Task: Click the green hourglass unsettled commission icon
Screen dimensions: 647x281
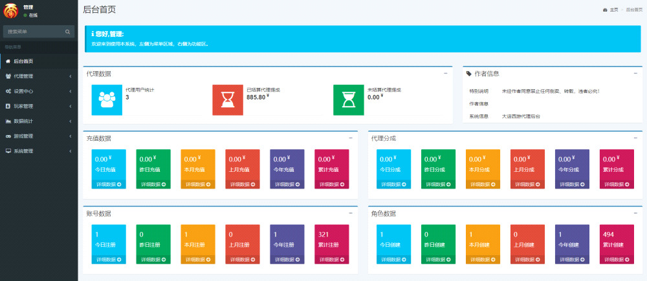Action: (348, 99)
